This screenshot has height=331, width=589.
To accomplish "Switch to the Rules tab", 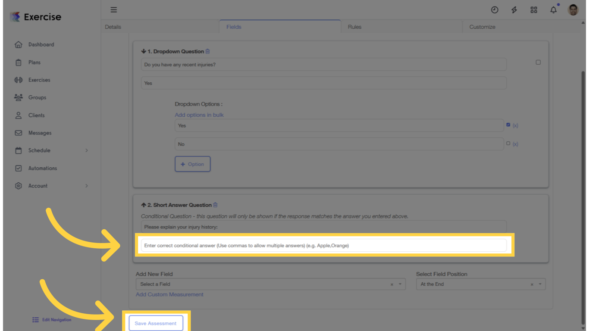I will pyautogui.click(x=354, y=27).
